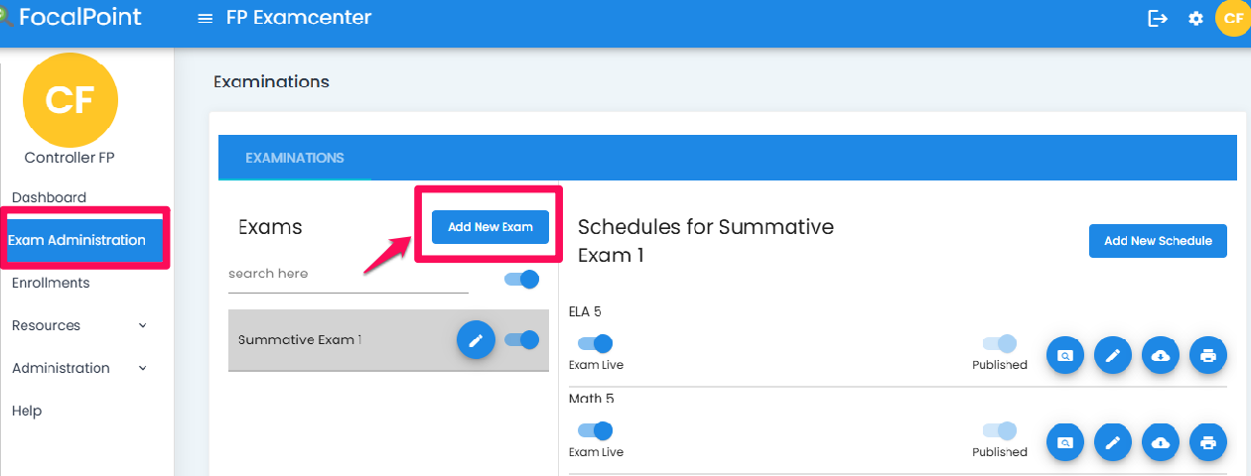Download the Math 5 schedule data
Viewport: 1251px width, 476px height.
point(1161,442)
